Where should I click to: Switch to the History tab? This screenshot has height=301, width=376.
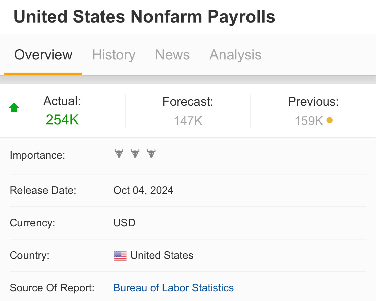click(114, 55)
